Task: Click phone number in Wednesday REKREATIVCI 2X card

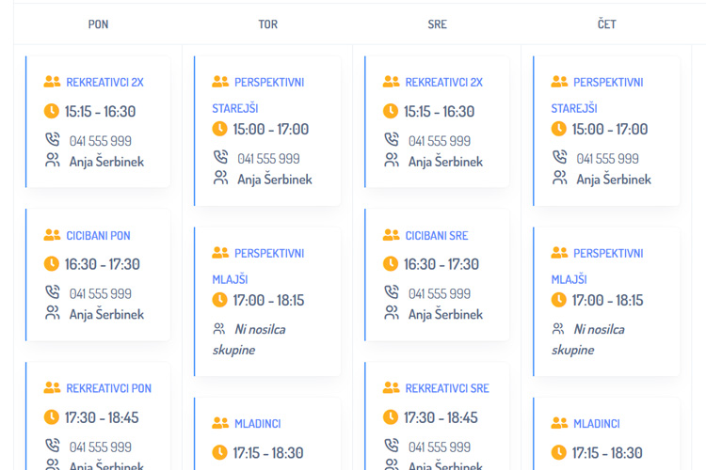Action: pos(439,141)
